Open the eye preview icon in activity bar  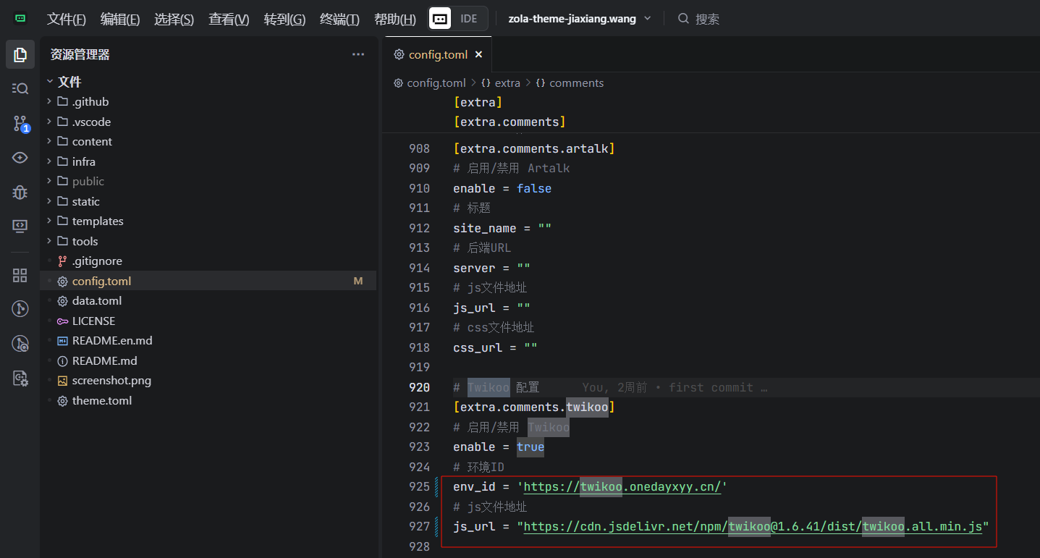[x=20, y=158]
